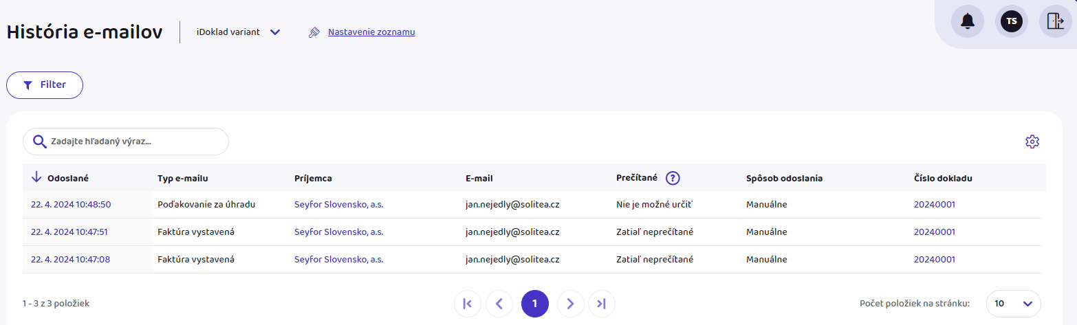1077x325 pixels.
Task: Click the help icon next to Prečítané
Action: click(x=673, y=178)
